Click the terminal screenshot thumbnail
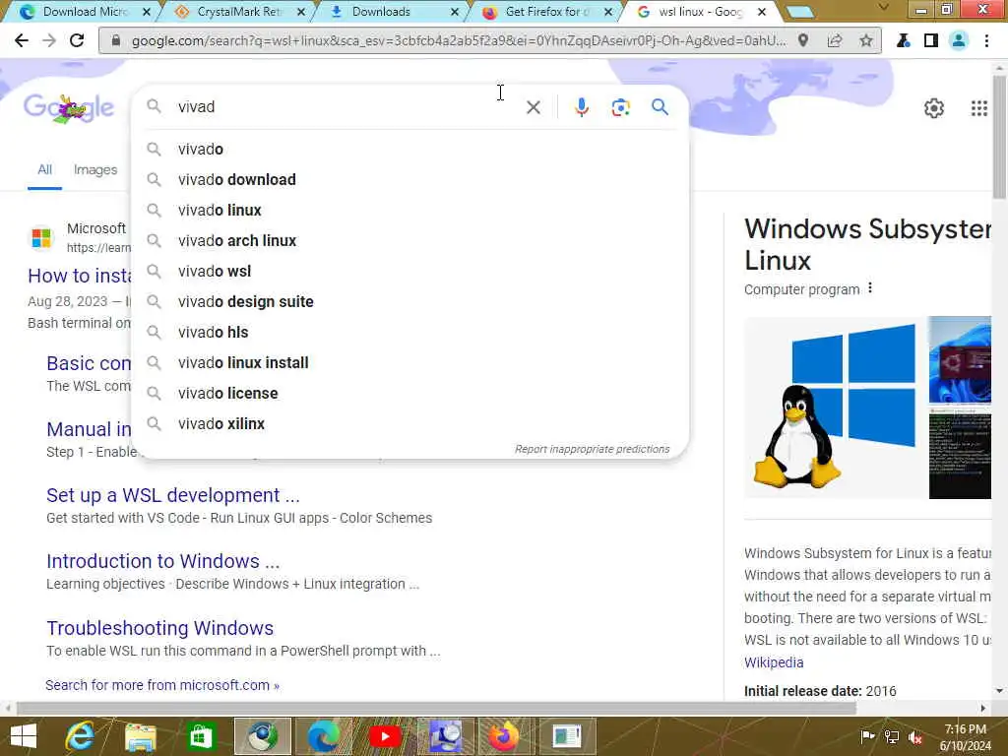This screenshot has width=1008, height=756. tap(960, 453)
